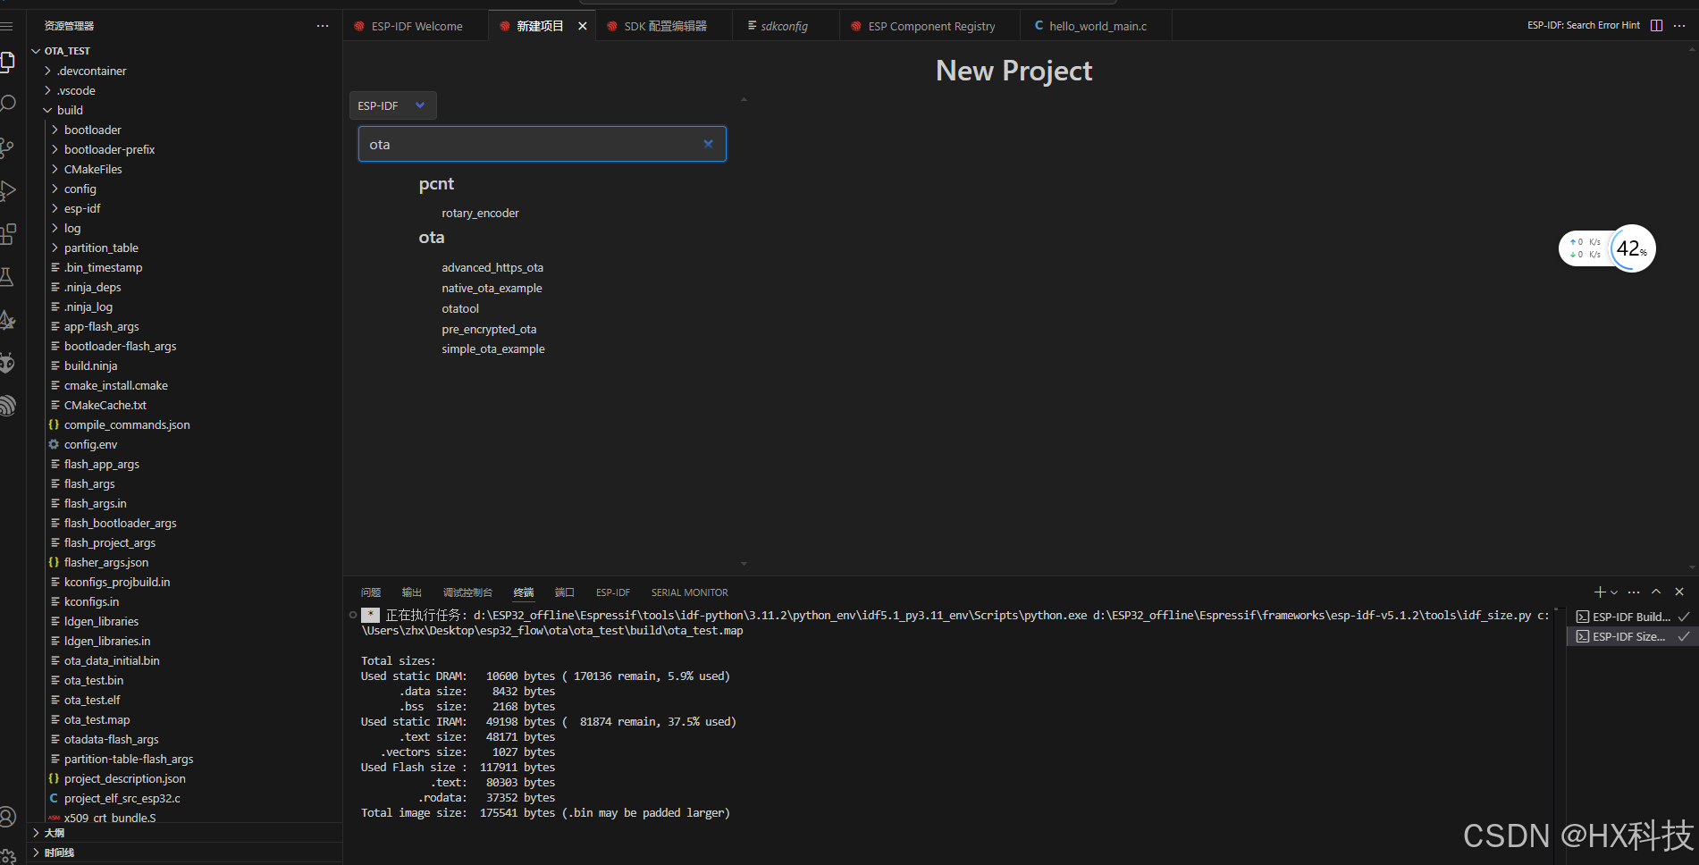Switch to the SDK 配置编辑器 tab

click(665, 26)
